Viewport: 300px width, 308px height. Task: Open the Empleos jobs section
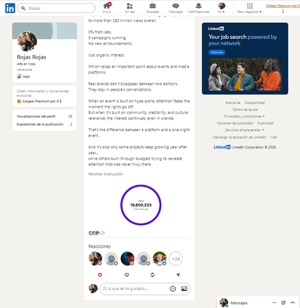coord(153,8)
